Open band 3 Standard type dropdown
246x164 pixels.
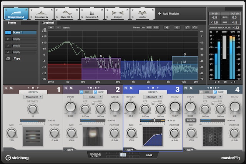click(153, 97)
